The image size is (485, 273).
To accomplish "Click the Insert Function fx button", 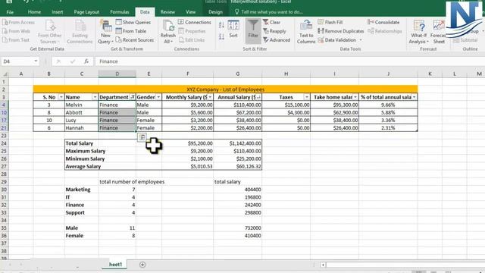I will click(86, 61).
